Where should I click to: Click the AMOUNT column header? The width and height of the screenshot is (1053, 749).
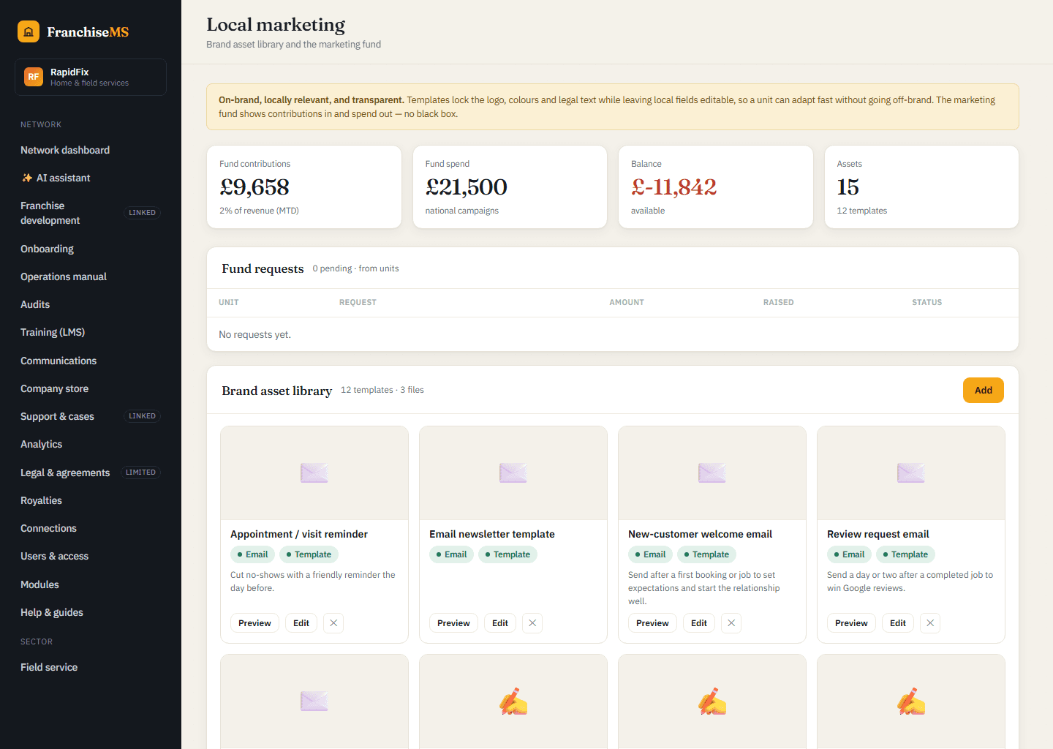627,302
